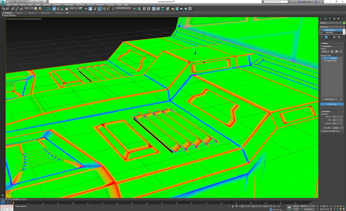Select the Select and Move tool
The image size is (346, 211).
pyautogui.click(x=54, y=9)
